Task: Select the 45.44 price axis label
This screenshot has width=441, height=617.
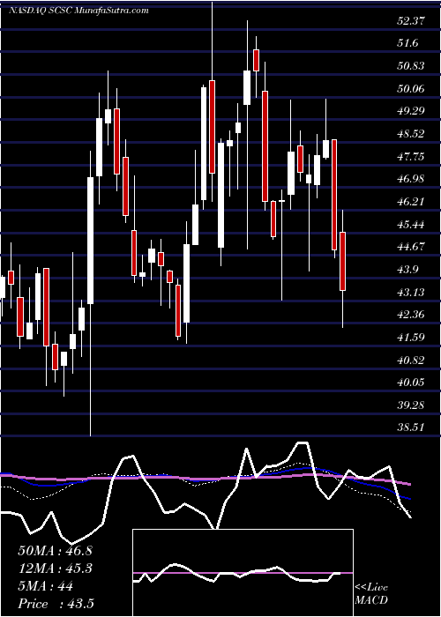Action: (x=411, y=225)
